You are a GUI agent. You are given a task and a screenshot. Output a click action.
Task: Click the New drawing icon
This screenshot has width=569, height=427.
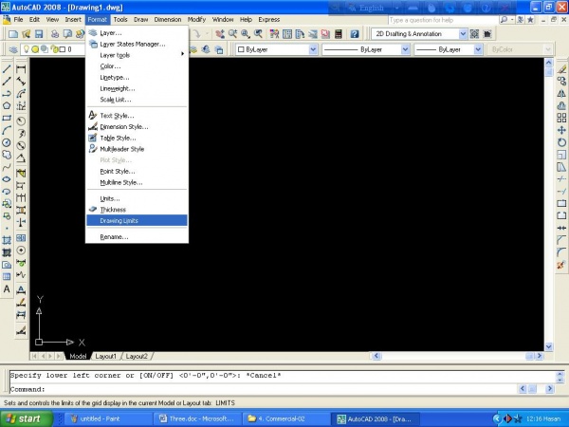pos(13,34)
